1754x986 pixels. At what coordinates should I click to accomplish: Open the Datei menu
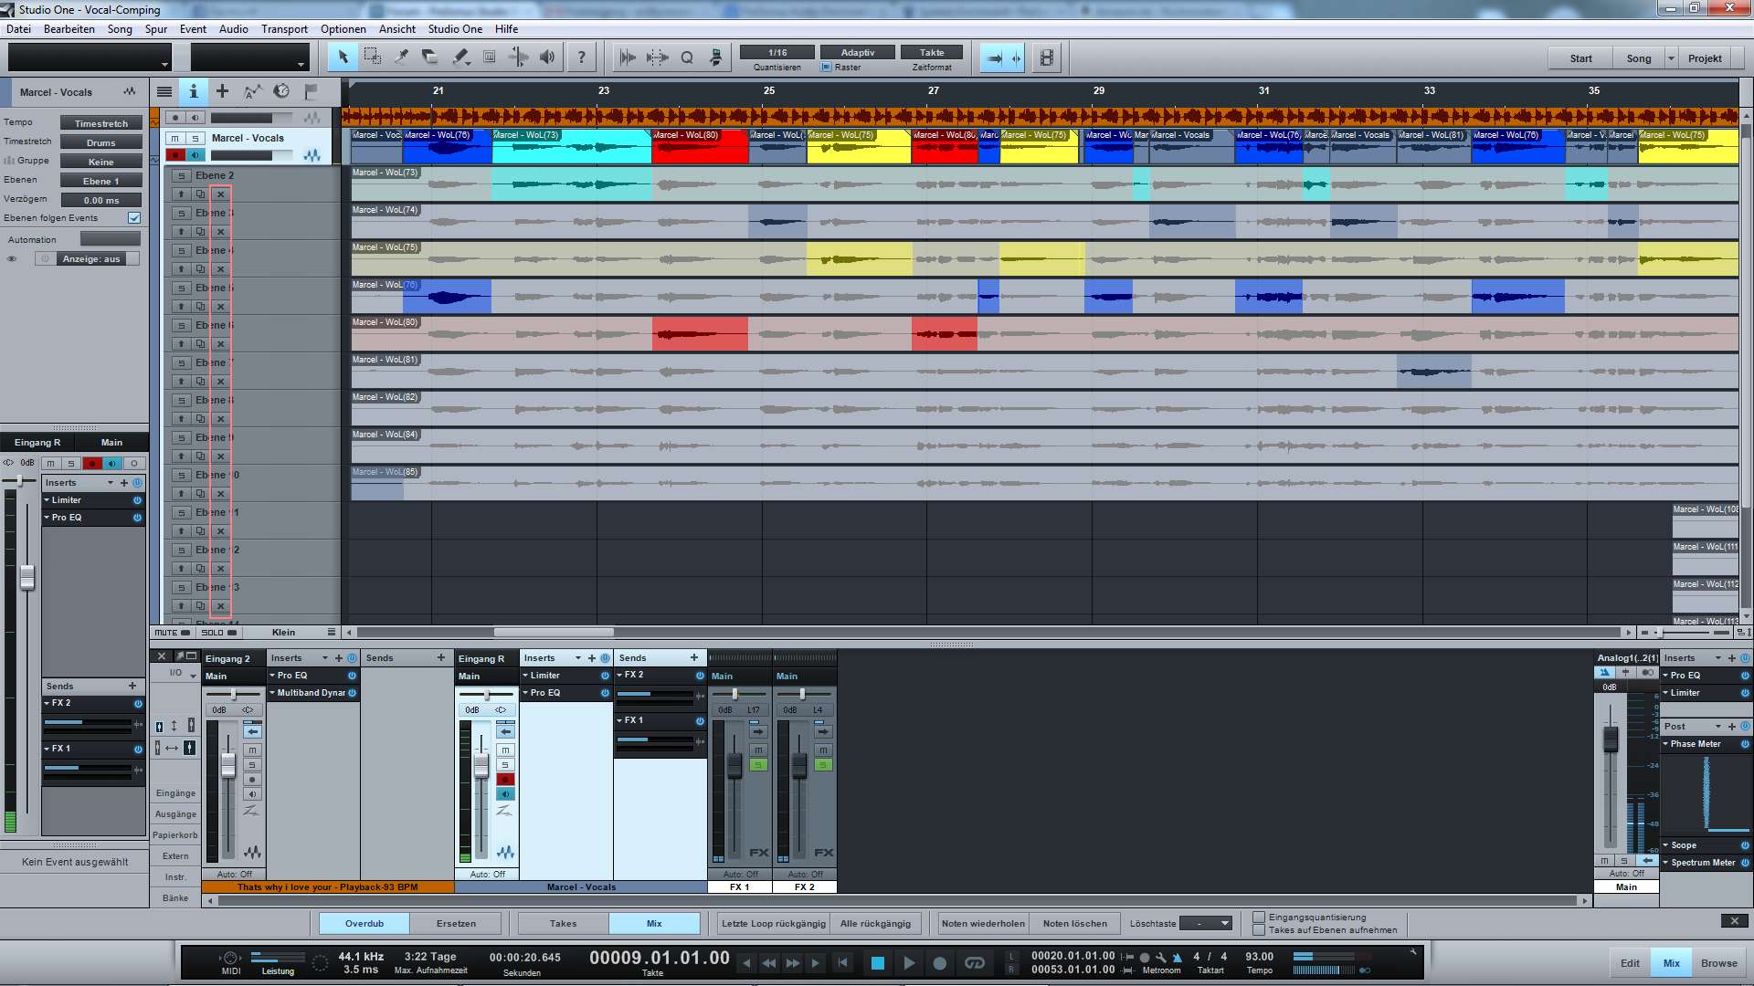(18, 29)
